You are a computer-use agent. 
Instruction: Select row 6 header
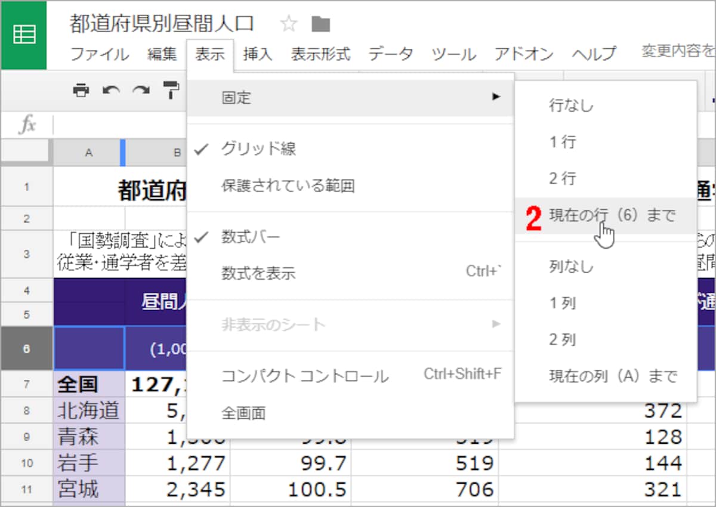click(x=26, y=348)
